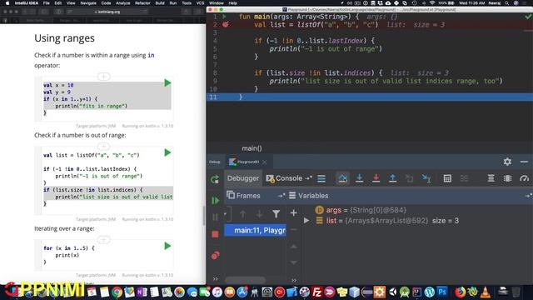Run the 'for x in 1..5' sample
Viewport: 533px width, 300px height.
(x=167, y=246)
